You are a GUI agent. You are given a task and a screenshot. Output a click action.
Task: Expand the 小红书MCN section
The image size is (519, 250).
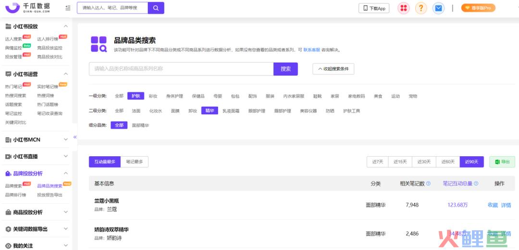point(66,140)
